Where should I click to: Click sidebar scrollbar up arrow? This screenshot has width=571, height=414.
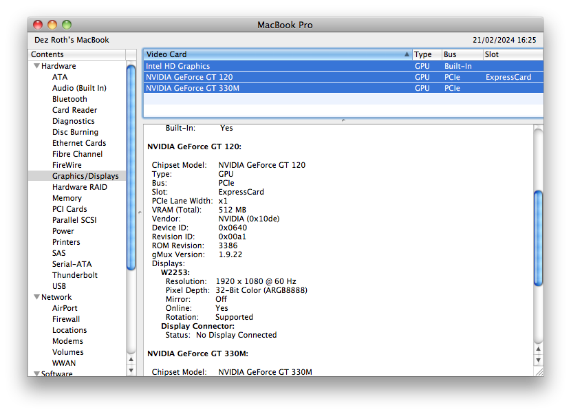pos(131,360)
